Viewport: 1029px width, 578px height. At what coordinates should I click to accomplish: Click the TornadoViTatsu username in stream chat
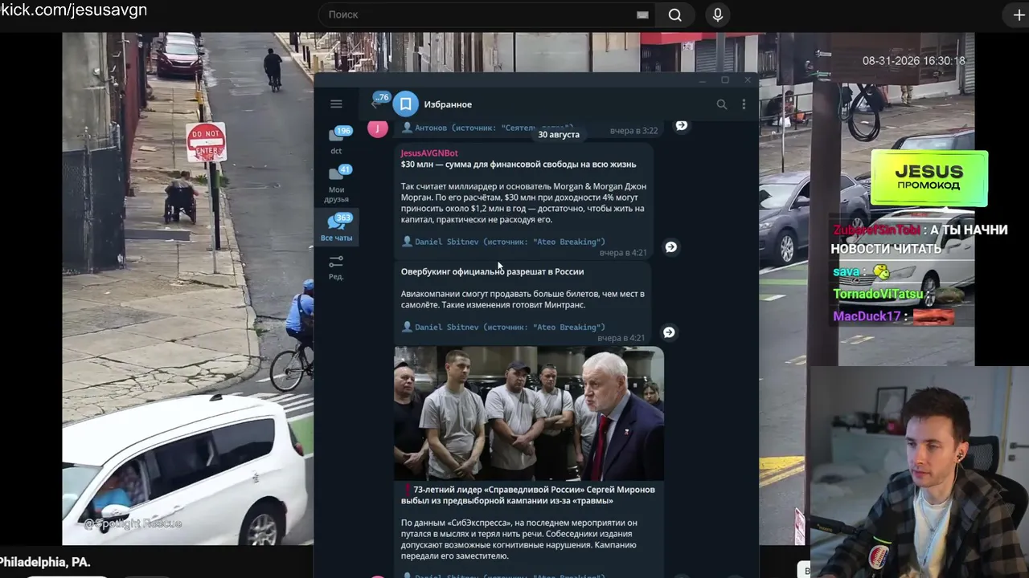click(878, 294)
